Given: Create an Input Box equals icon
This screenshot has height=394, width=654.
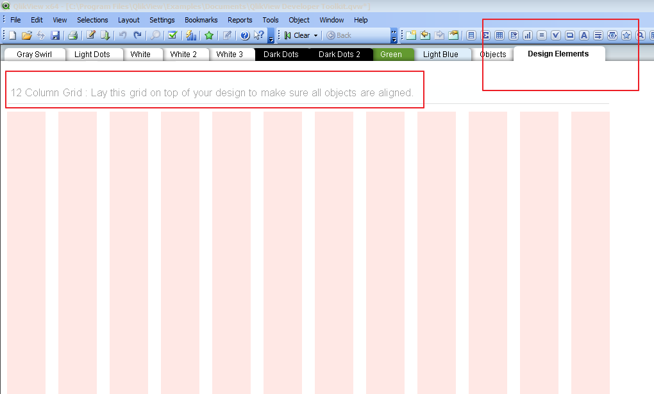Looking at the screenshot, I should [542, 35].
